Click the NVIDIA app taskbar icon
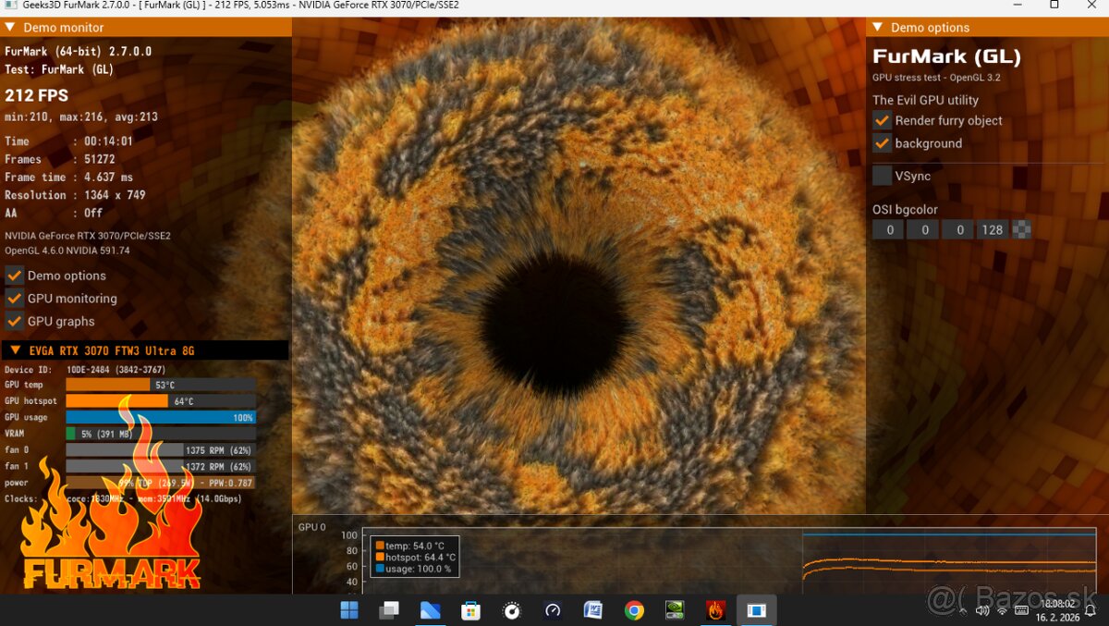 (676, 610)
